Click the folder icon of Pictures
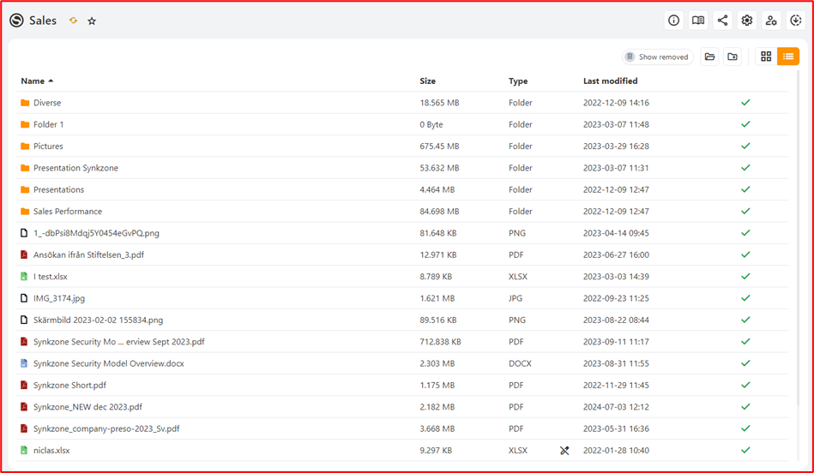 pos(24,147)
